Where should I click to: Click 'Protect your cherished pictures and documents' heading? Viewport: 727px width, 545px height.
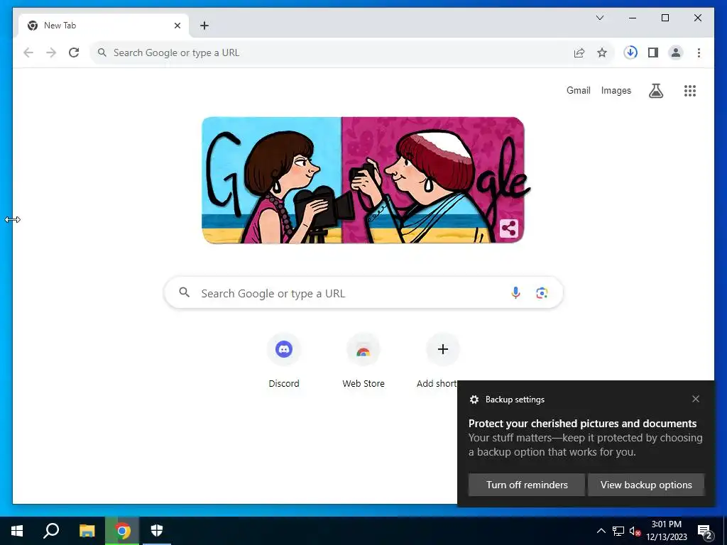582,424
